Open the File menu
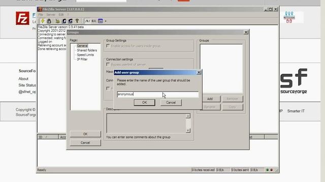 click(41, 15)
